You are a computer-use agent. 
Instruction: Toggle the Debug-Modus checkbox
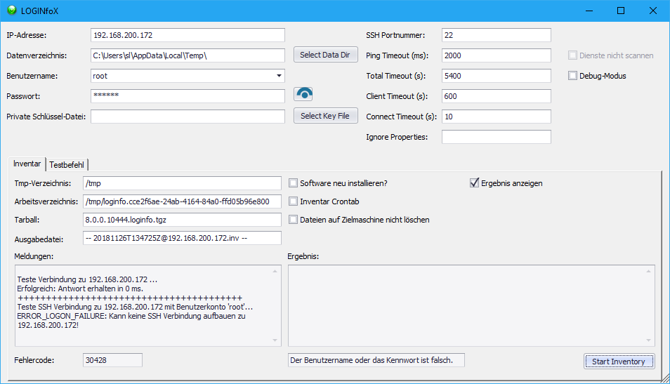point(572,76)
